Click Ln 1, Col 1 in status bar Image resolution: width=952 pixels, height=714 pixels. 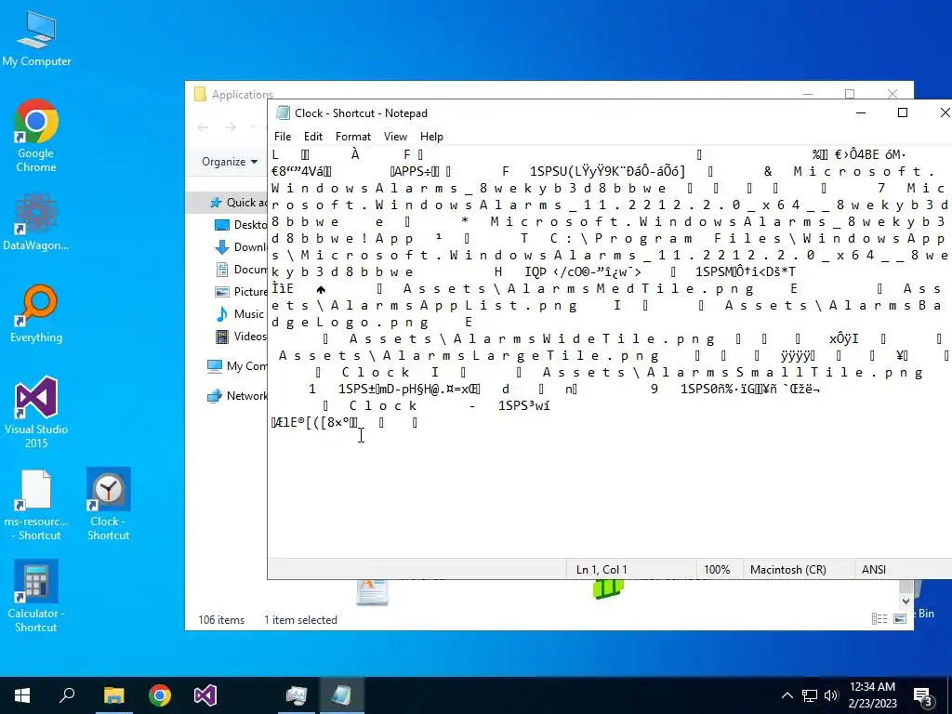pos(602,570)
